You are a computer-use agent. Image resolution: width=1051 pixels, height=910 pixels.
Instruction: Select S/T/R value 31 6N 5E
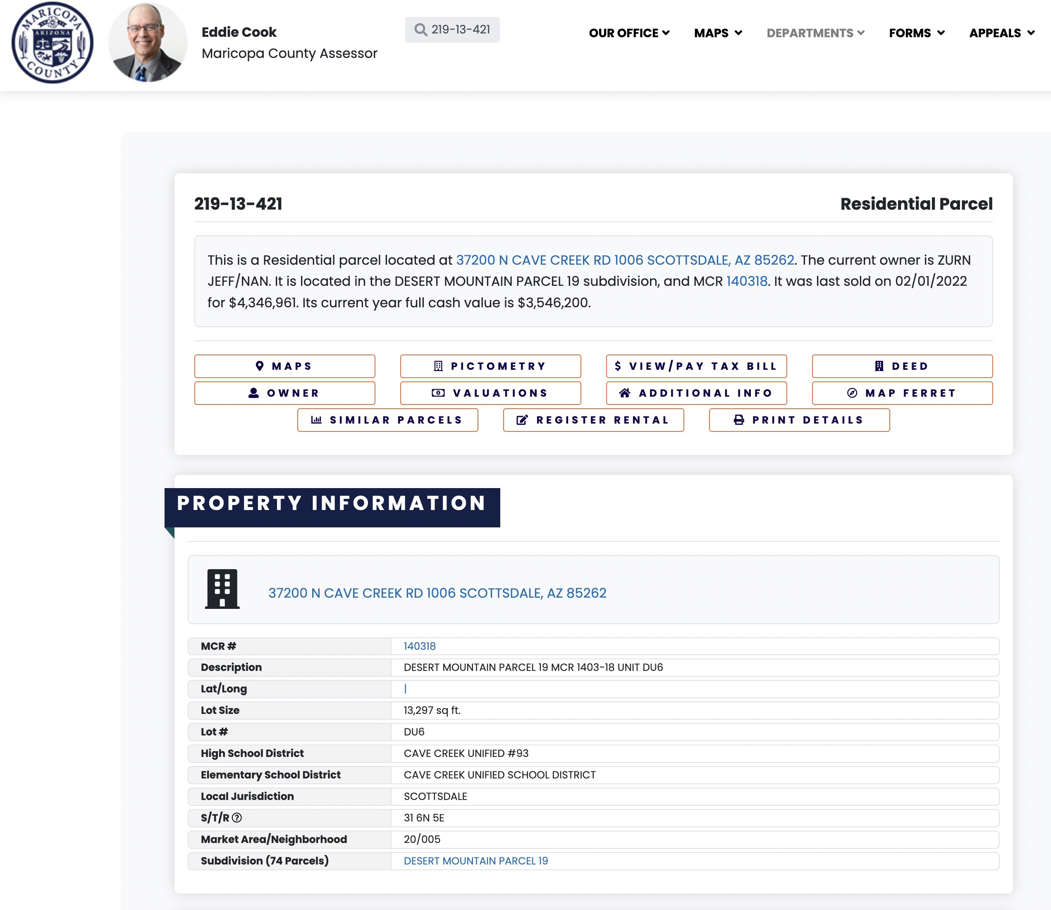tap(424, 818)
